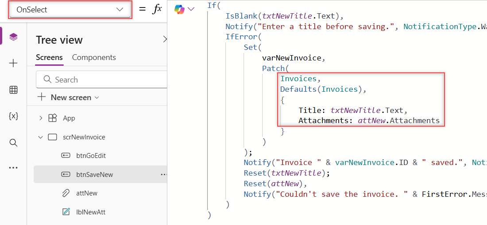Open the OnSelect property dropdown
Screen dimensions: 487x225
tap(70, 10)
